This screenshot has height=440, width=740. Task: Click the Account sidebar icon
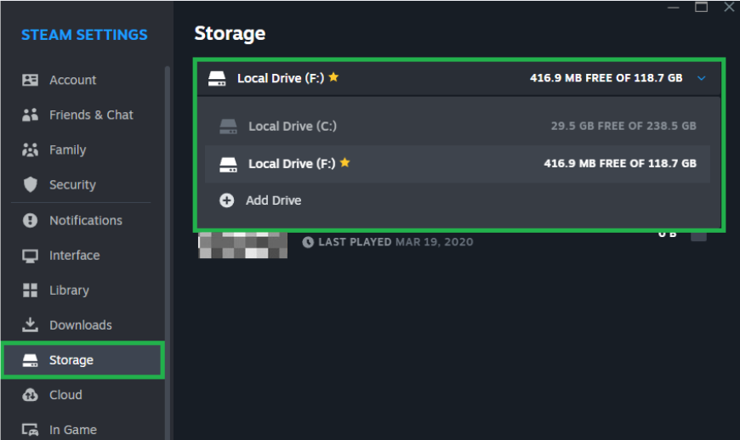[x=31, y=80]
